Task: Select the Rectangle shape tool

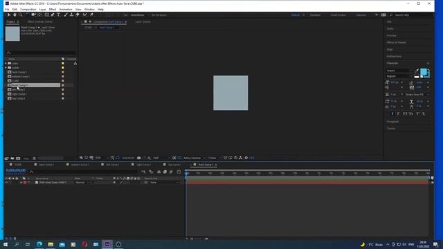Action: pyautogui.click(x=46, y=15)
